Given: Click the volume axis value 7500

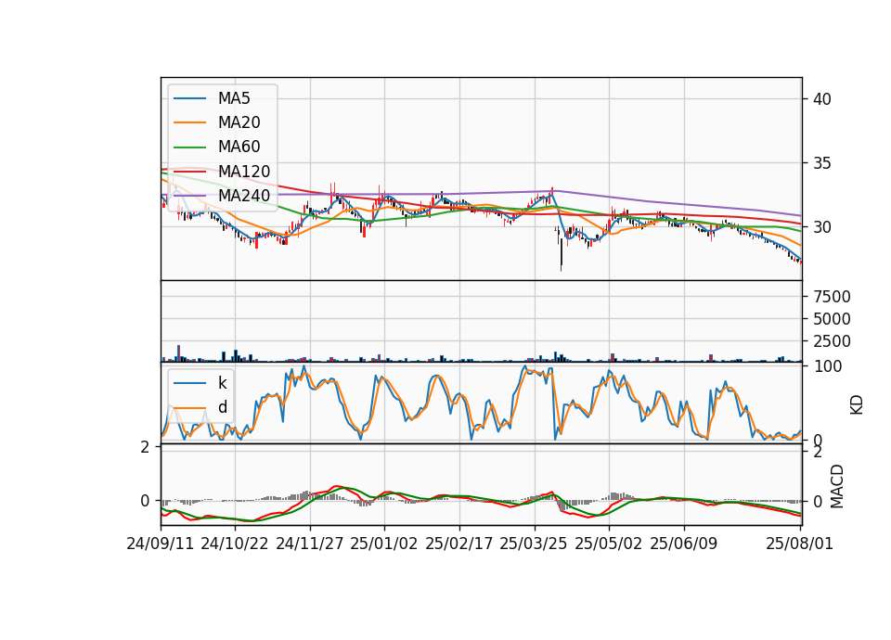Looking at the screenshot, I should coord(832,297).
